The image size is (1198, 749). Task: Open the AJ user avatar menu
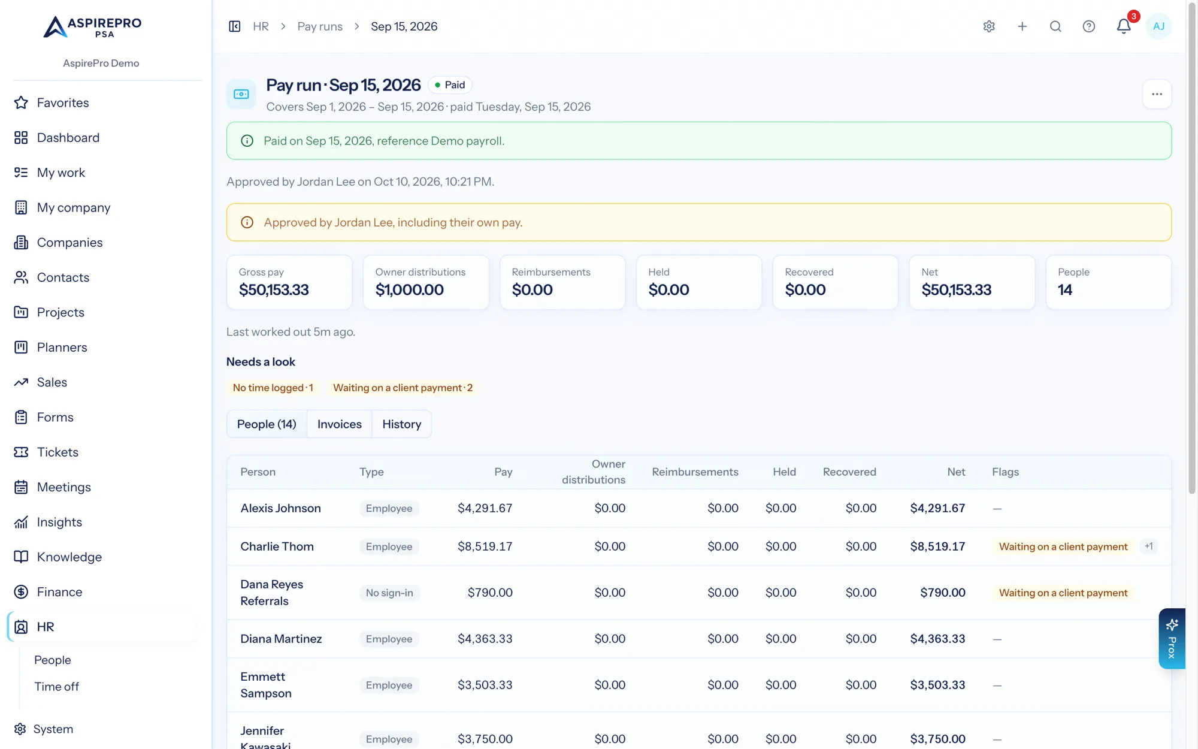(1158, 26)
